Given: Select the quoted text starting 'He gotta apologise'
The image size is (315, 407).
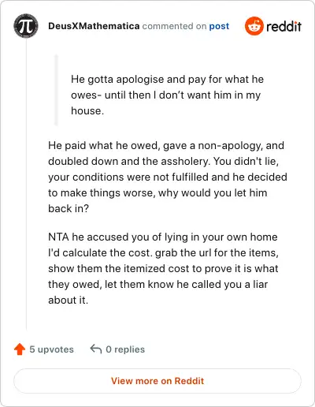Looking at the screenshot, I should pos(167,95).
